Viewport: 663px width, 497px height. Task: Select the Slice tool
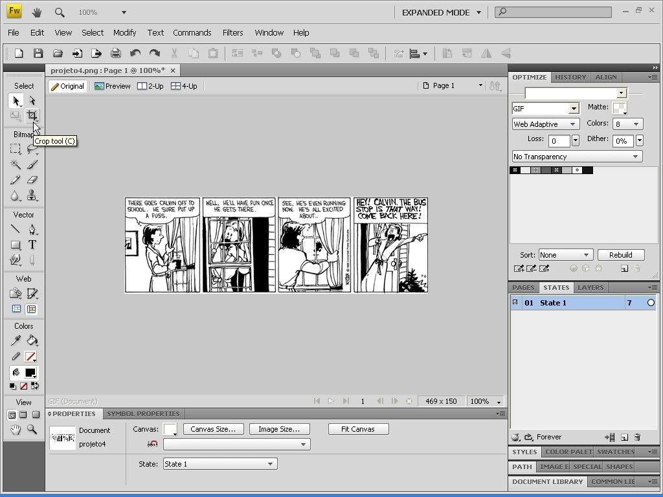(32, 293)
